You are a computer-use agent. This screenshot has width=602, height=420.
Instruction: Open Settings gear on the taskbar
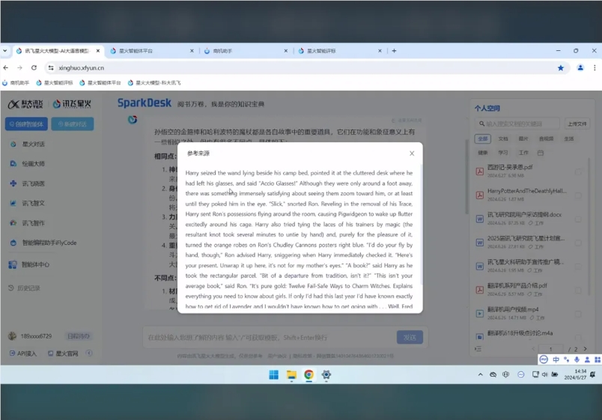(326, 374)
